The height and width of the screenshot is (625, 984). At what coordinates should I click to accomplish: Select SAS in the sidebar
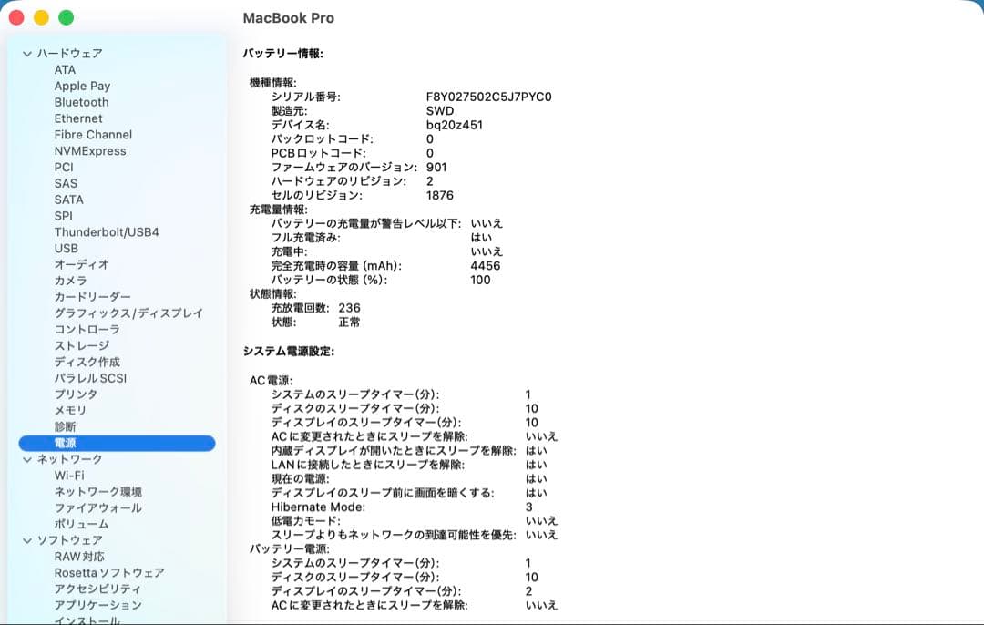(x=66, y=183)
